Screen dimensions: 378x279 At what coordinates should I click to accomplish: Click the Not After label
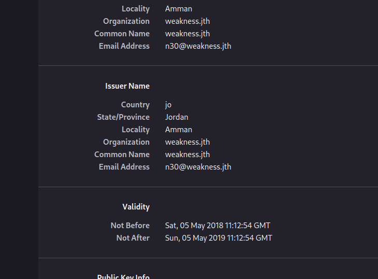coord(133,238)
